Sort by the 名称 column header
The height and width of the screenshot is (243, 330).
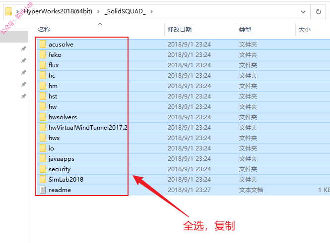tap(44, 29)
